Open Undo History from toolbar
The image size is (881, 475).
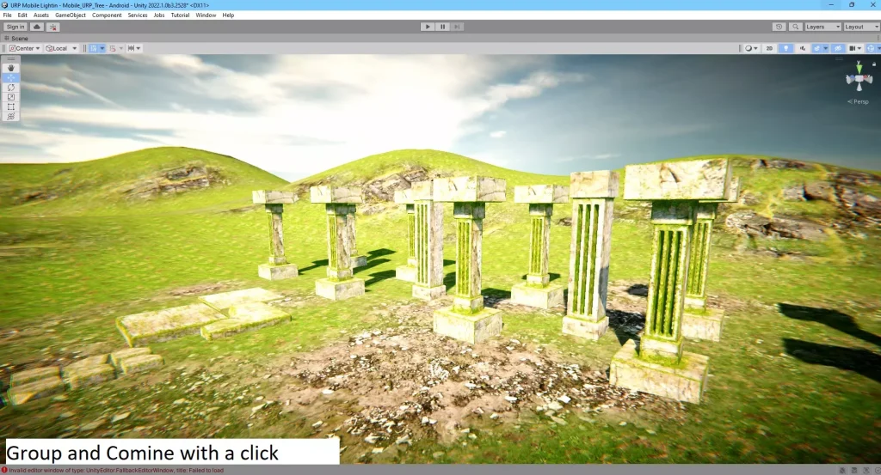pos(779,27)
